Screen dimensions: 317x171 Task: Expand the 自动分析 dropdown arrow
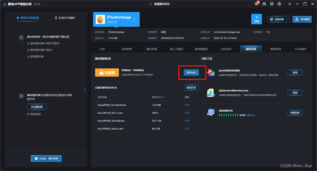288,19
